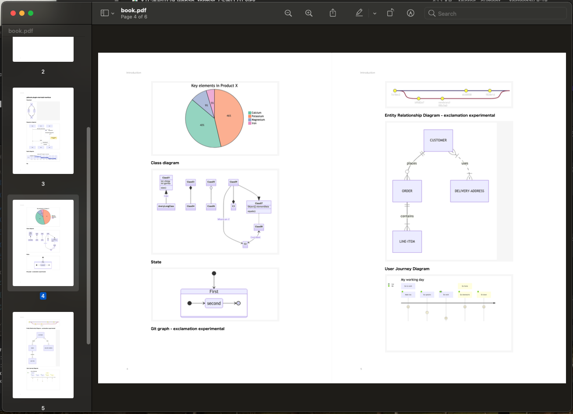Image resolution: width=573 pixels, height=414 pixels.
Task: Click the Iron legend color swatch
Action: [x=250, y=123]
